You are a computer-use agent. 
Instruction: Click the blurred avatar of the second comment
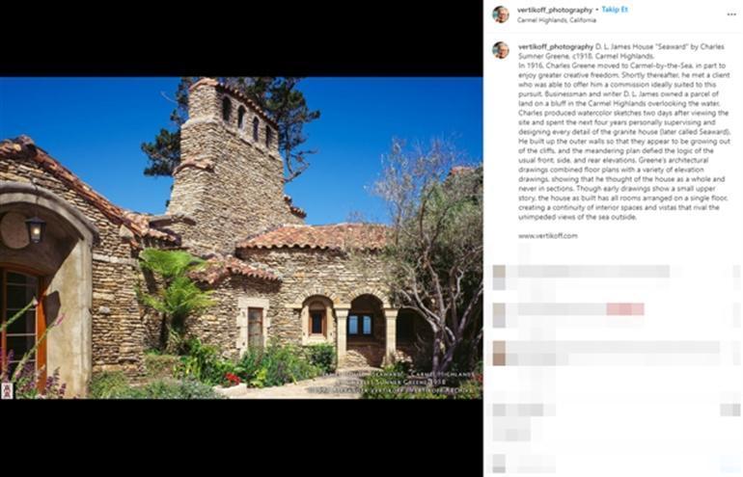[x=499, y=315]
